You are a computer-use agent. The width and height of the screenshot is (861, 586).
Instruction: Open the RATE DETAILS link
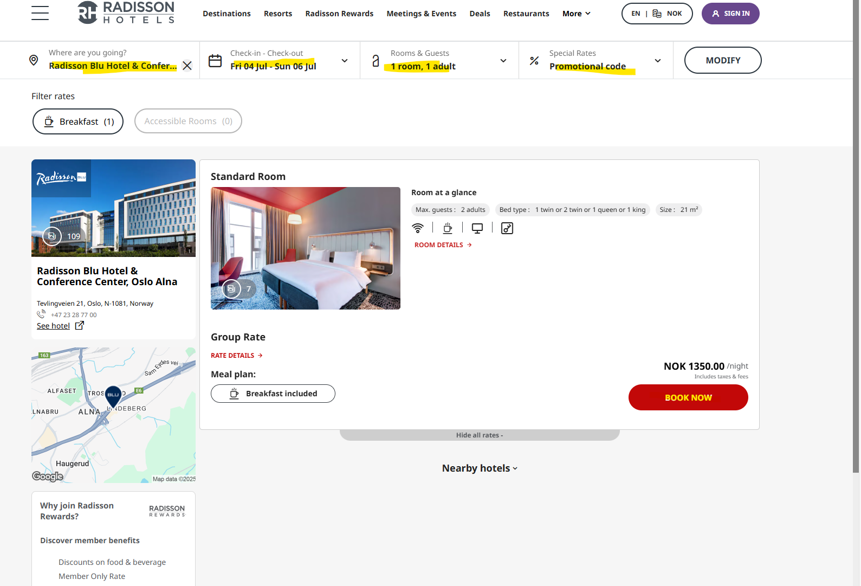click(x=237, y=356)
